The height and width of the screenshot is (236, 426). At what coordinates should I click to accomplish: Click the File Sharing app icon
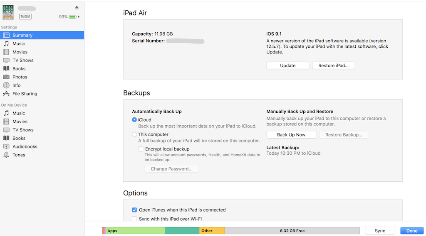[x=6, y=94]
